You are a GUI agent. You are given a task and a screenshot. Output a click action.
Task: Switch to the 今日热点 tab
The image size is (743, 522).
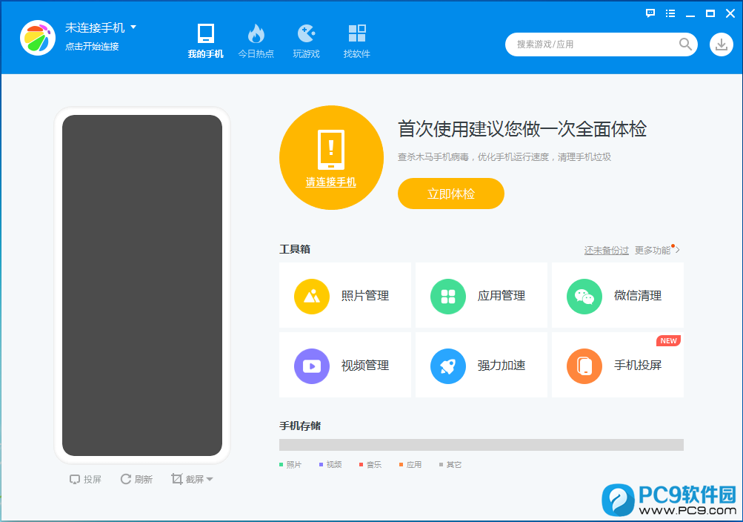256,42
